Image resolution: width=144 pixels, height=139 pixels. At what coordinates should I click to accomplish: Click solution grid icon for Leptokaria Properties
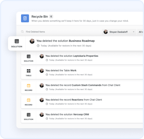click(x=29, y=56)
